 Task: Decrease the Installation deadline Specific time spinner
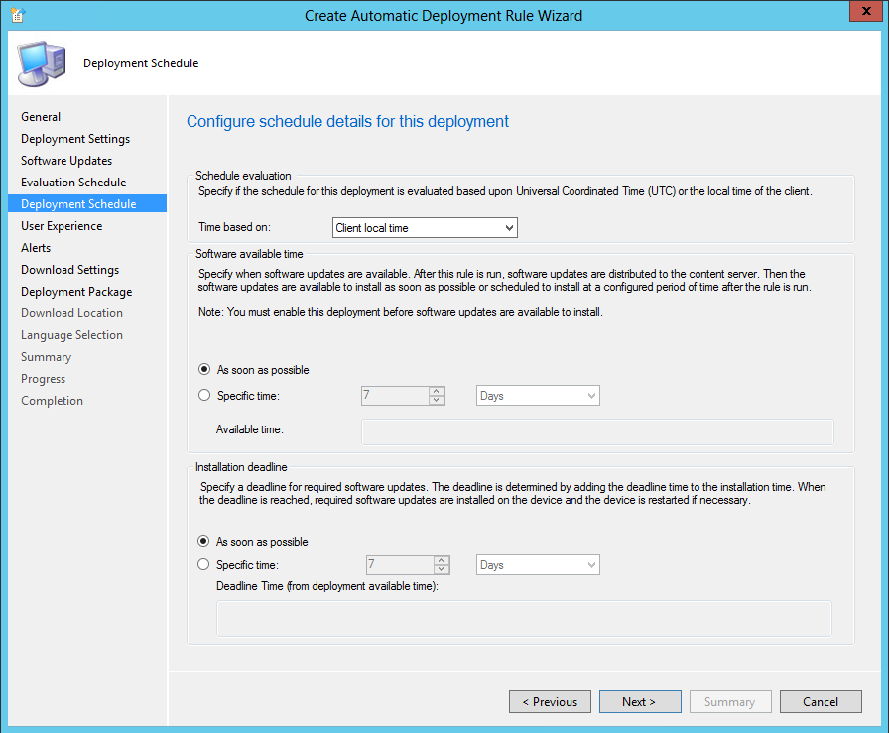pos(442,569)
